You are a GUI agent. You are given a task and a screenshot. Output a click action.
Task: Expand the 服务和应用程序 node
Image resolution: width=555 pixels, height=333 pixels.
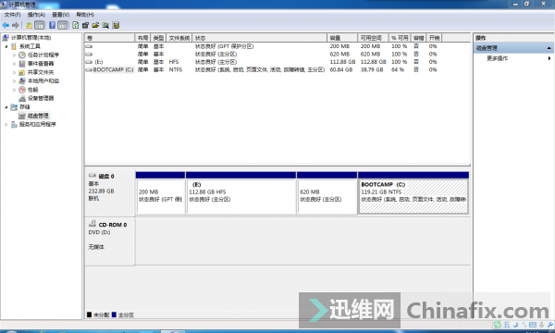[6, 124]
